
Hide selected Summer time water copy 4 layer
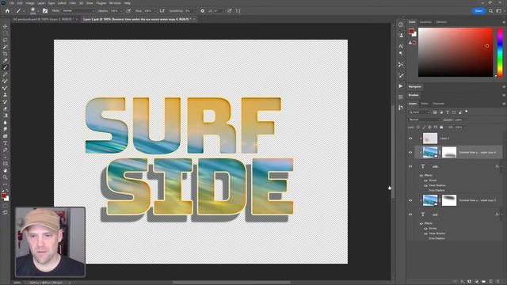point(410,152)
